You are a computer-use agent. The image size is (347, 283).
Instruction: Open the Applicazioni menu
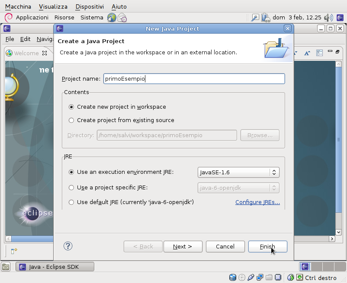tap(32, 18)
